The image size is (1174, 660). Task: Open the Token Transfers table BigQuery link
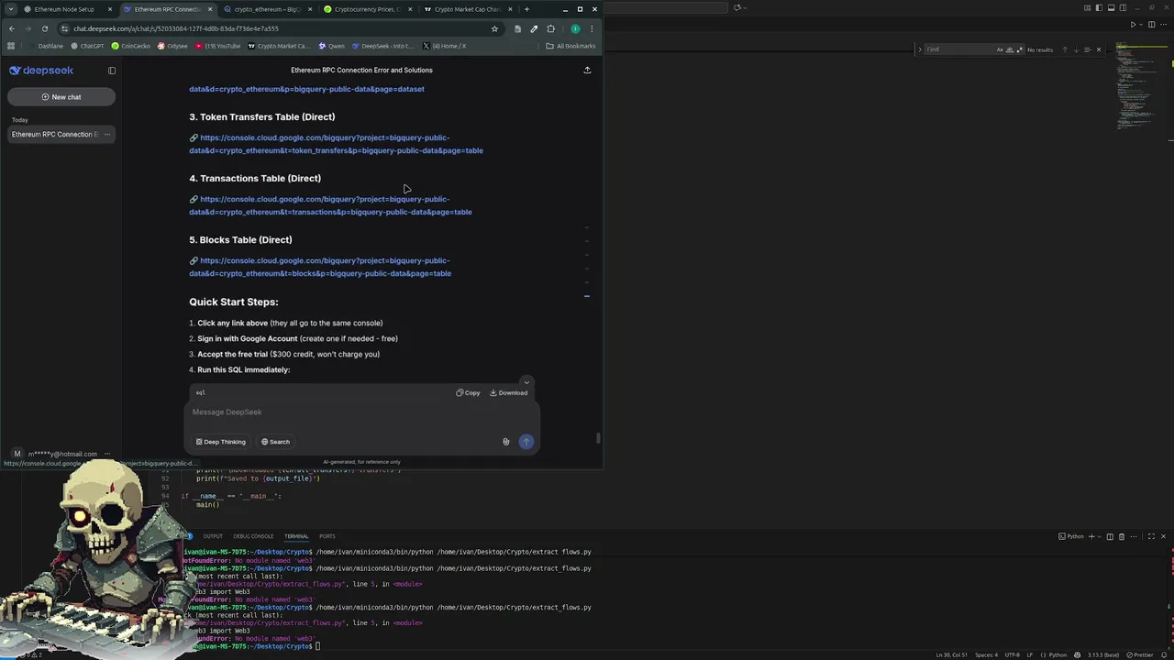[x=336, y=144]
